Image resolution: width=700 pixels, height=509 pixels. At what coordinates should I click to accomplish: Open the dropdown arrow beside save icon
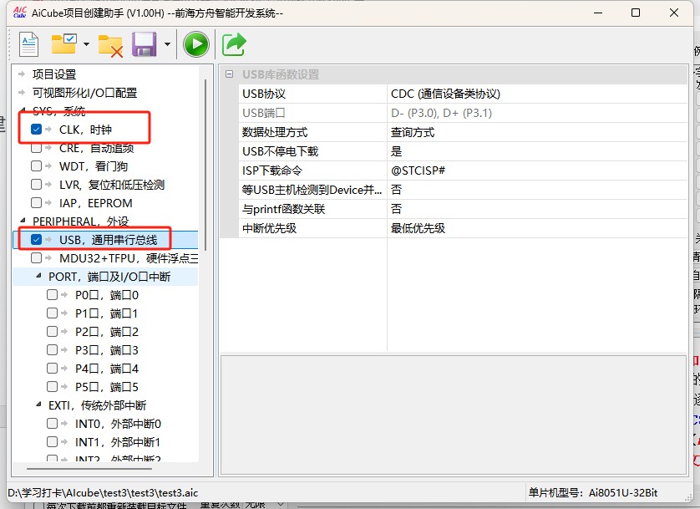pyautogui.click(x=167, y=44)
